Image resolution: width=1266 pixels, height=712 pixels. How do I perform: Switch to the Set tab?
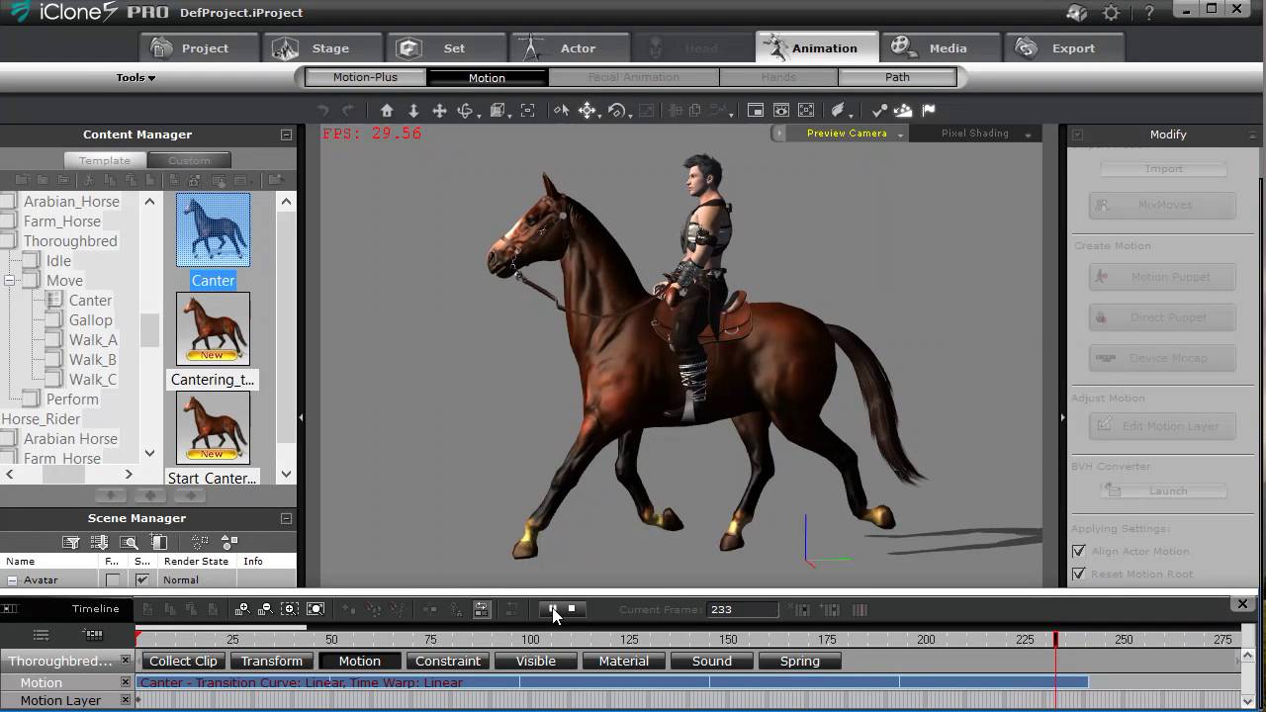point(447,47)
